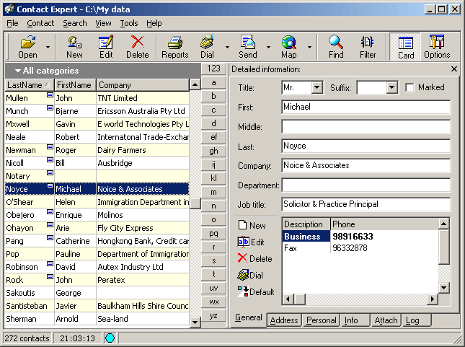This screenshot has width=465, height=347.
Task: Click the note icon beside Pang
Action: pyautogui.click(x=50, y=238)
